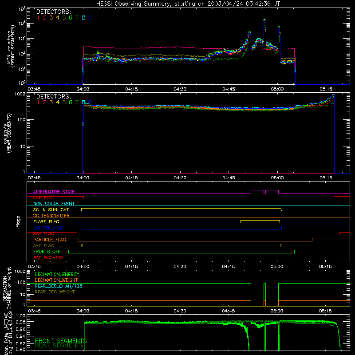Click the Flags y-axis label
Viewport: 355px width, 355px height.
[18, 221]
